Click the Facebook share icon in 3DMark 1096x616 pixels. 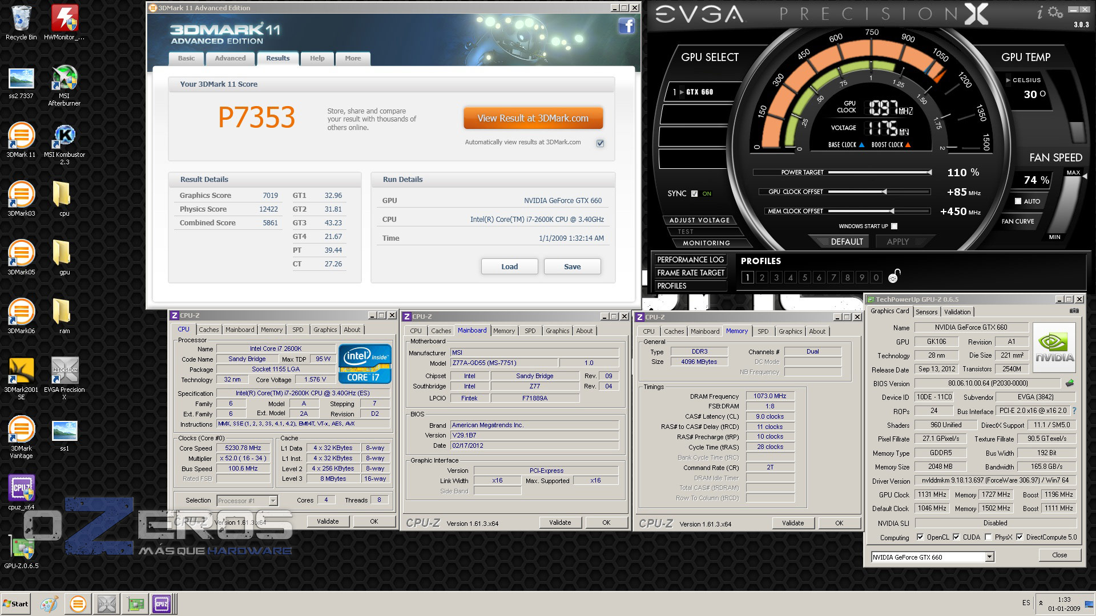tap(626, 26)
